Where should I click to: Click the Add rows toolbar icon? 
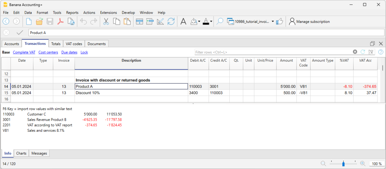coord(139,21)
